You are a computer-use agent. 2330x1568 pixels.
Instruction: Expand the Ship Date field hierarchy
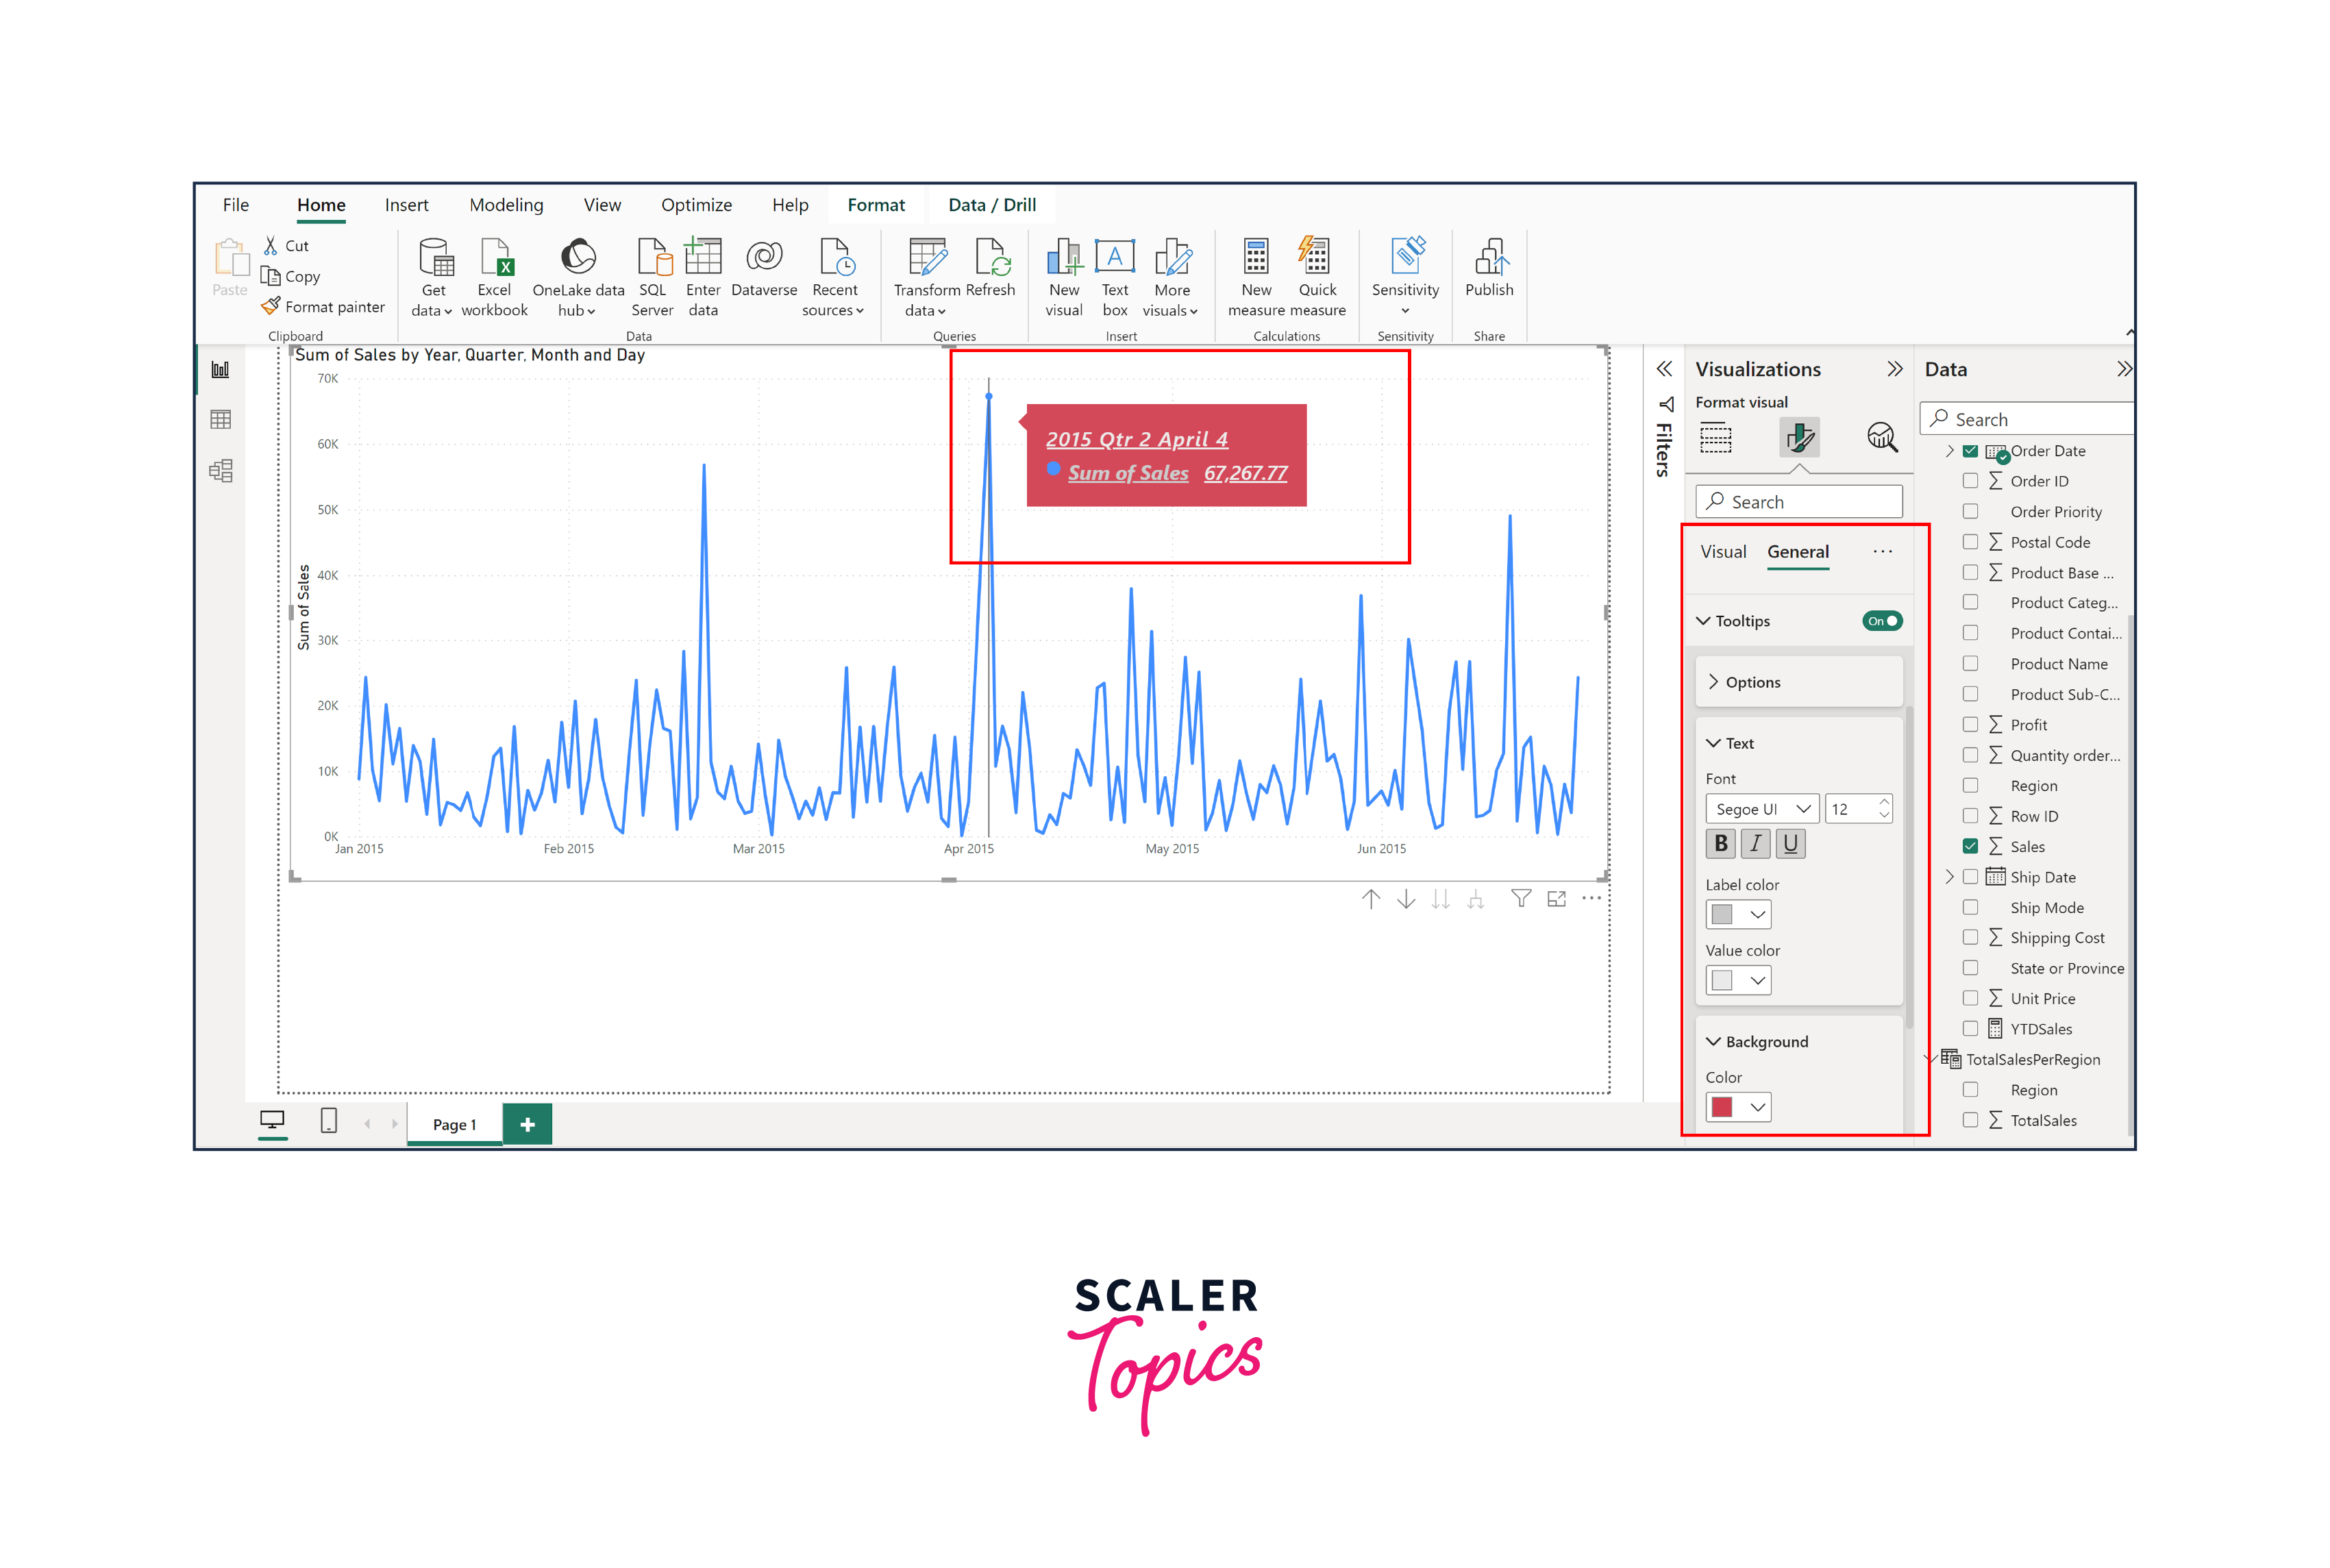click(x=1949, y=877)
